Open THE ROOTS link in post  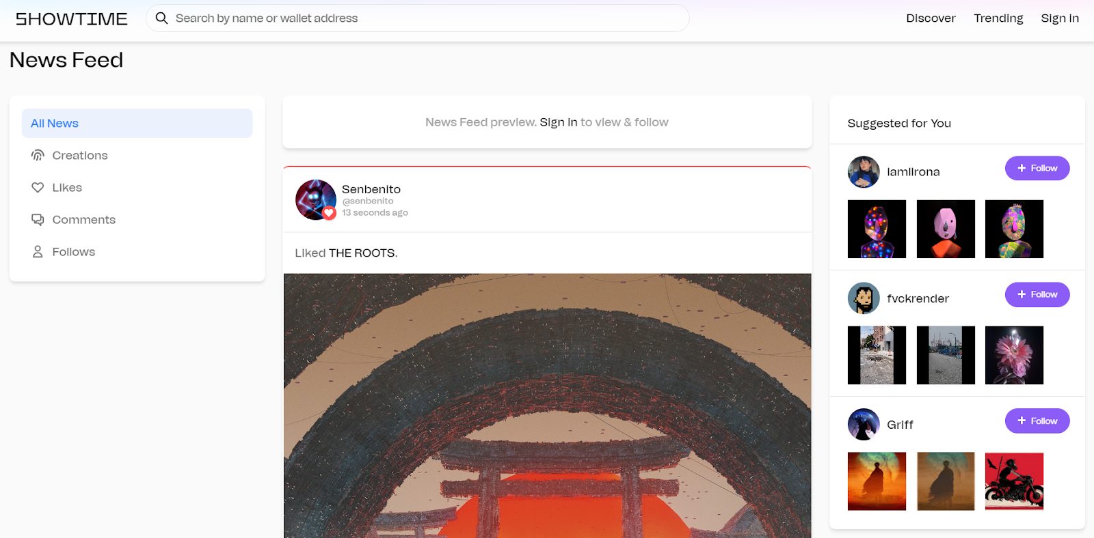[362, 253]
